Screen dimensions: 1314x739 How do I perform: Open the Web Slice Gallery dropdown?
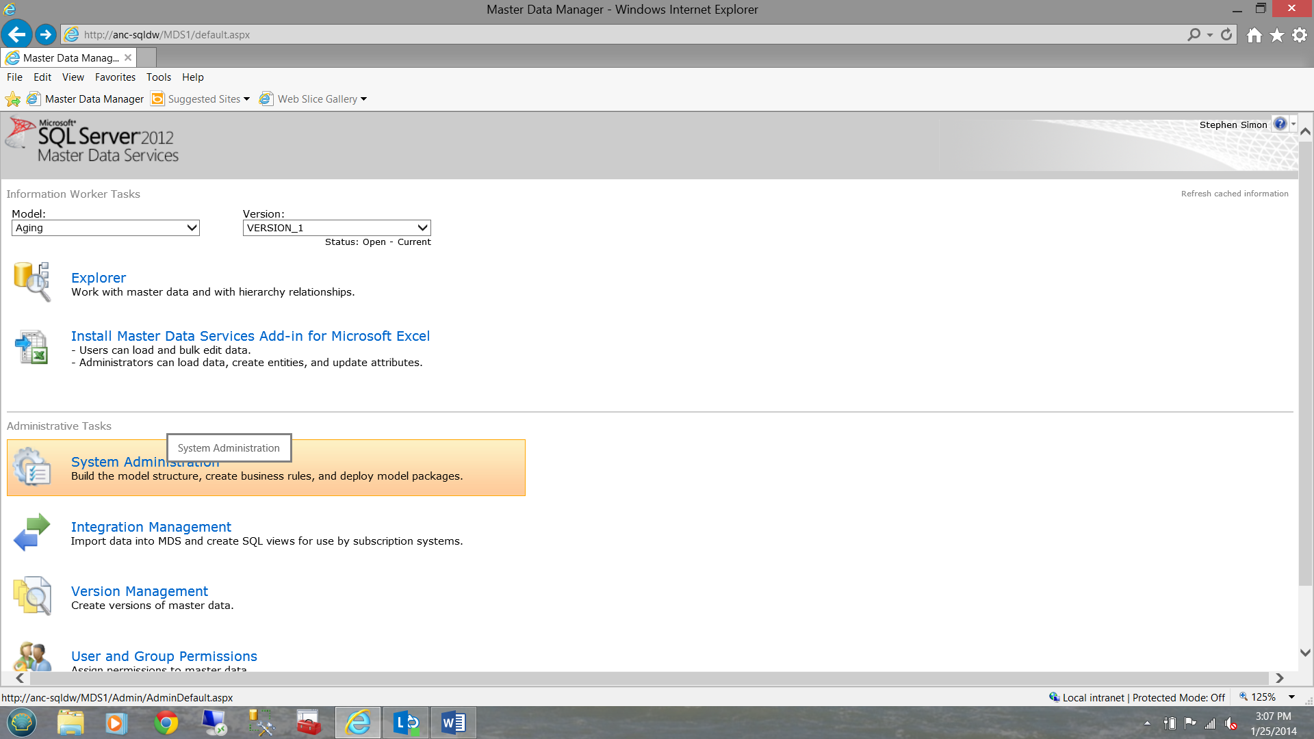click(364, 99)
